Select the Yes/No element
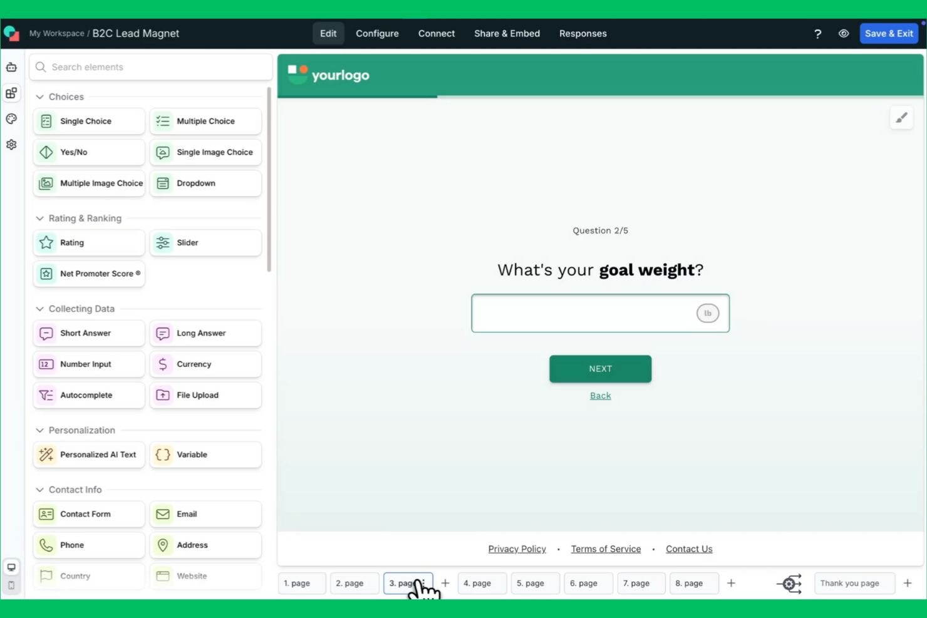927x618 pixels. click(88, 152)
